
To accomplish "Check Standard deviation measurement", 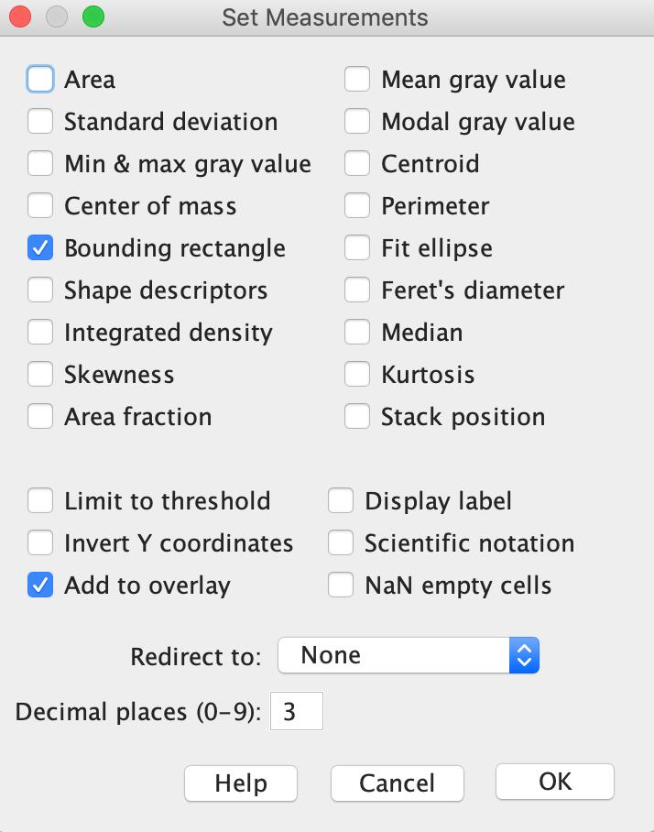I will [x=40, y=122].
